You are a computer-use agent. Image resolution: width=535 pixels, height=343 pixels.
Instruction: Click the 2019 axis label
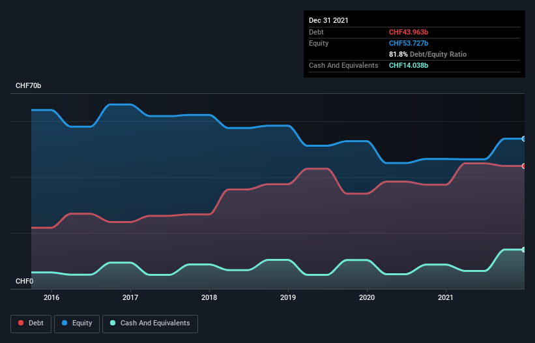click(x=288, y=297)
